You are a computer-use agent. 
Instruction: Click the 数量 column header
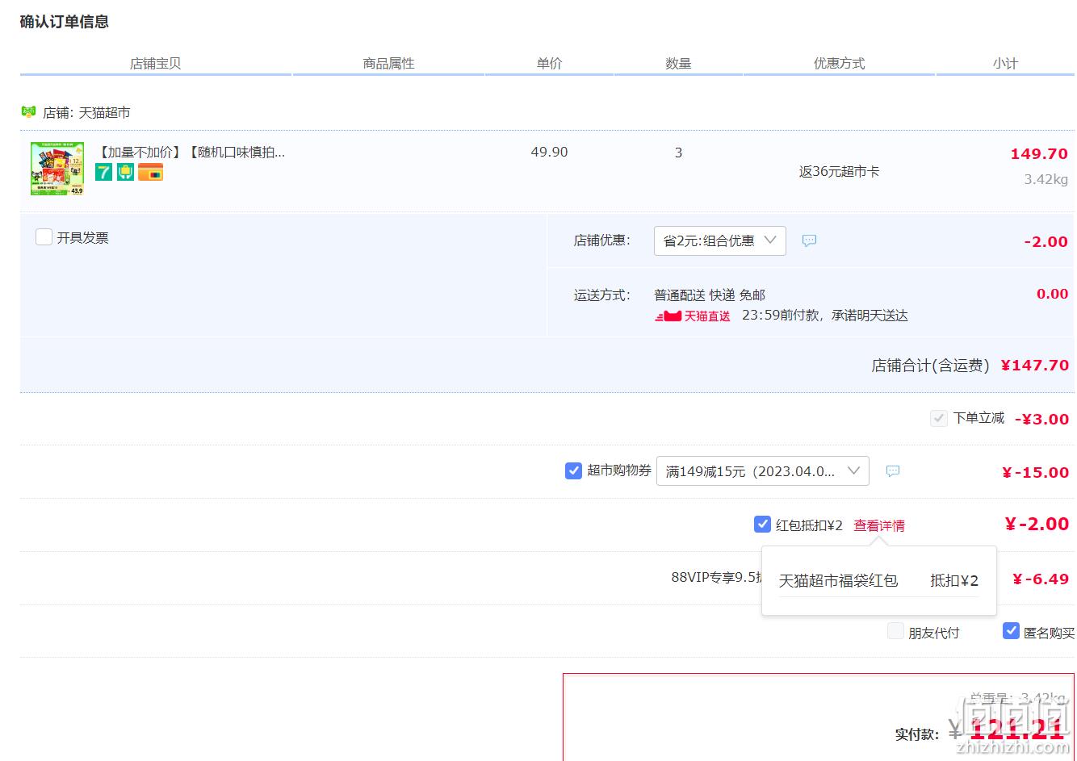(679, 63)
